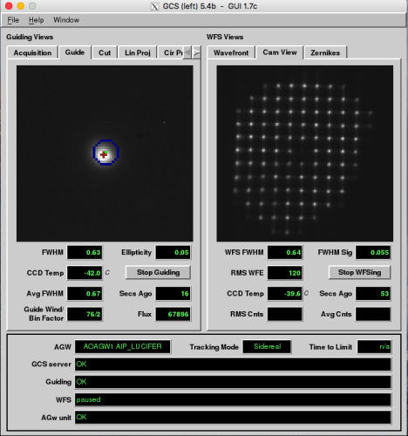Click the right tab-scroll arrow in Guiding Views

tap(197, 52)
